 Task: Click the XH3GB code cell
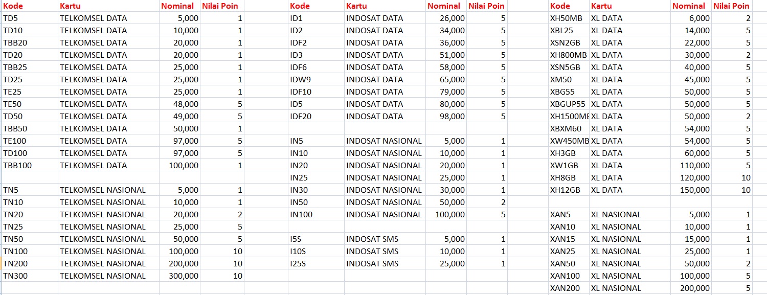coord(569,153)
